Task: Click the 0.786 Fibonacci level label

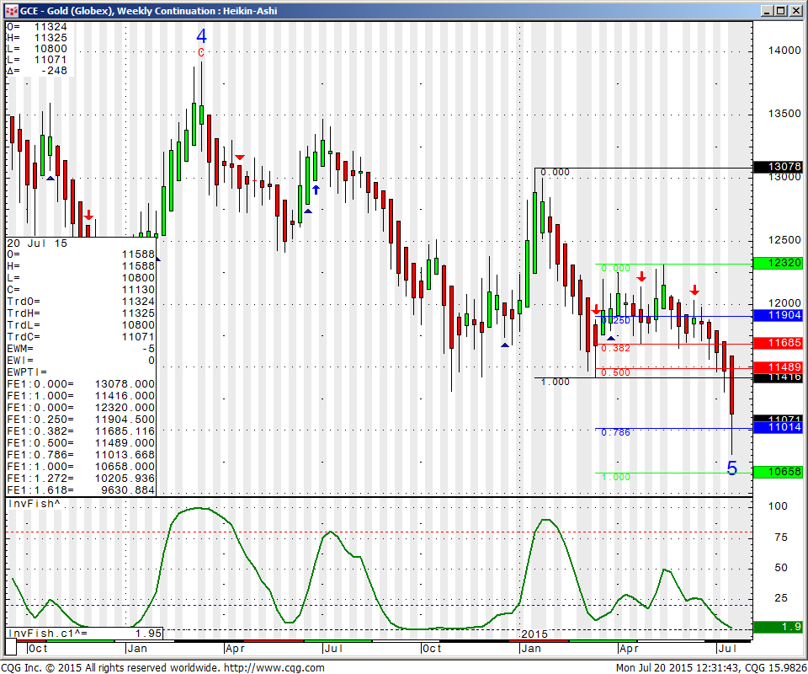Action: pos(615,432)
